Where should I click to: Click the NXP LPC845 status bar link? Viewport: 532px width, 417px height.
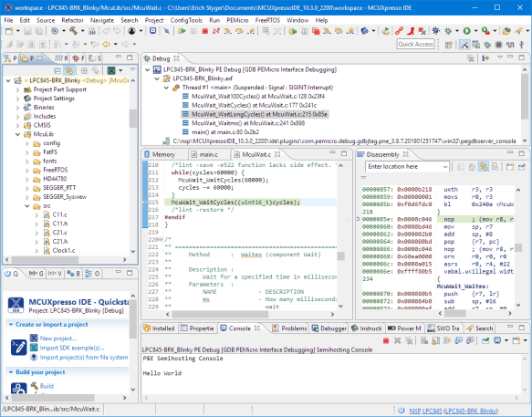[425, 411]
